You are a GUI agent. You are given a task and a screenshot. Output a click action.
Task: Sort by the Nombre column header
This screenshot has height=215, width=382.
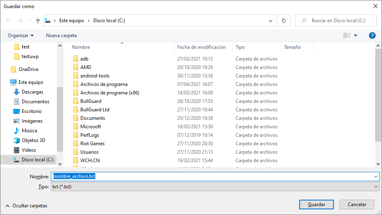point(81,47)
